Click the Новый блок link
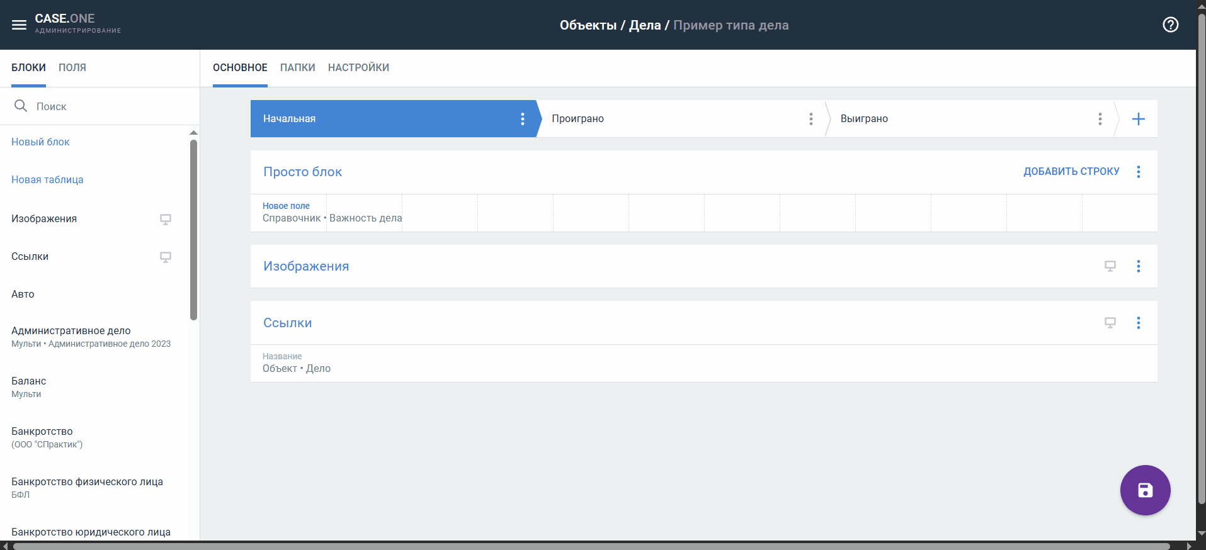The image size is (1206, 550). (x=40, y=142)
